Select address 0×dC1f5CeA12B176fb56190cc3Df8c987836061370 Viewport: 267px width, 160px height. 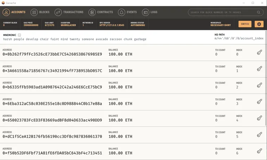(x=52, y=137)
